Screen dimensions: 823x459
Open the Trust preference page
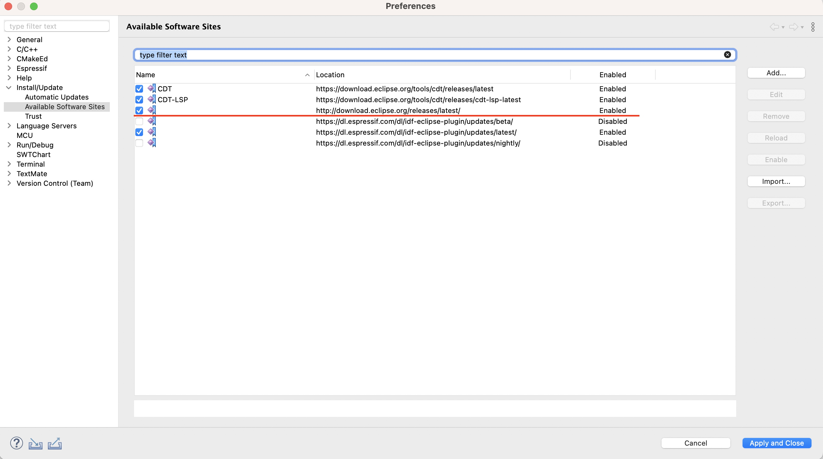click(x=33, y=116)
